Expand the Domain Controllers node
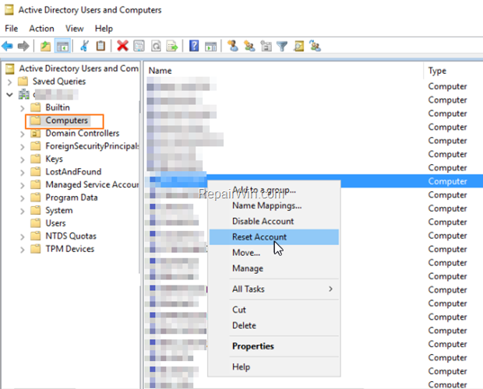Viewport: 483px width, 389px height. click(22, 134)
